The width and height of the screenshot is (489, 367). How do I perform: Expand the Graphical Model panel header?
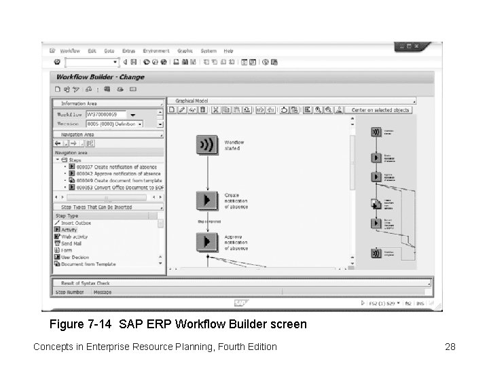tap(292, 101)
